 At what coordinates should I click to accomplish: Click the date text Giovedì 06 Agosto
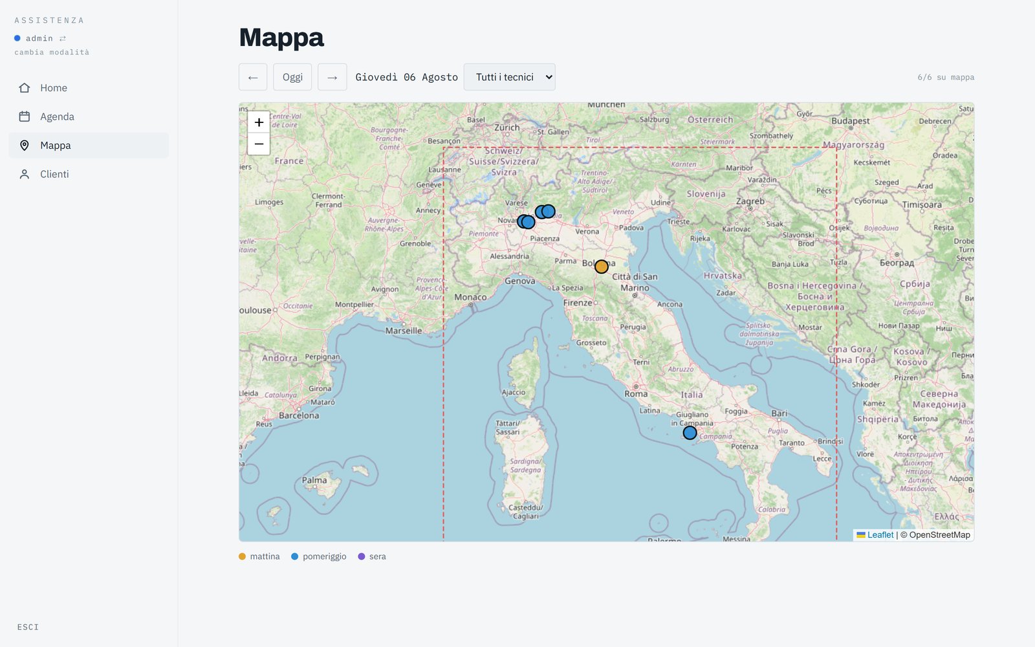click(407, 77)
